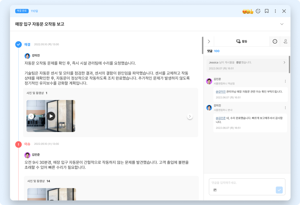Show previous media with left arrow
The image size is (300, 205).
[31, 116]
